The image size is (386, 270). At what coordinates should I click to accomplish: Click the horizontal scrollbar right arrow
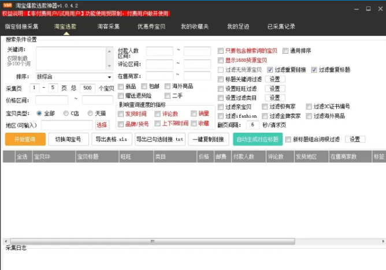[x=383, y=241]
